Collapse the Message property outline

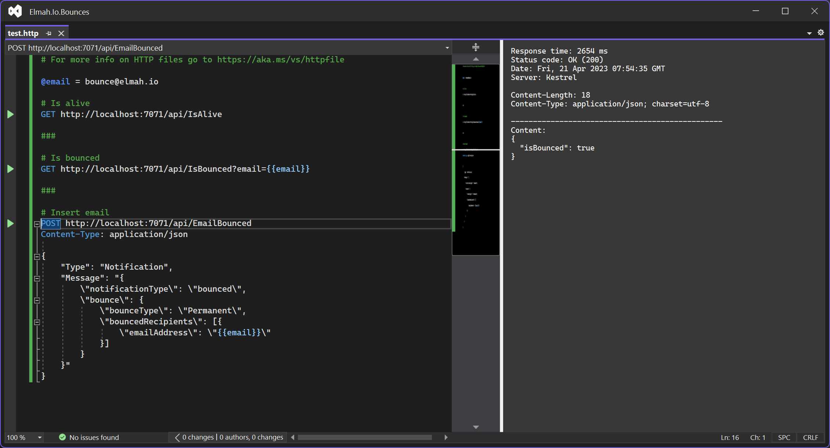37,278
